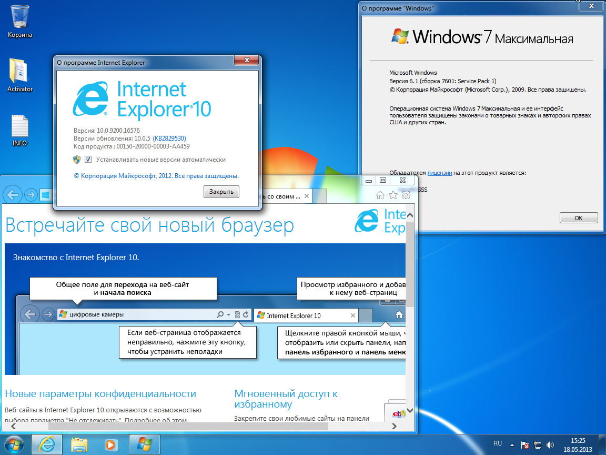Image resolution: width=606 pixels, height=455 pixels.
Task: Open Windows Explorer folder taskbar icon
Action: 79,444
